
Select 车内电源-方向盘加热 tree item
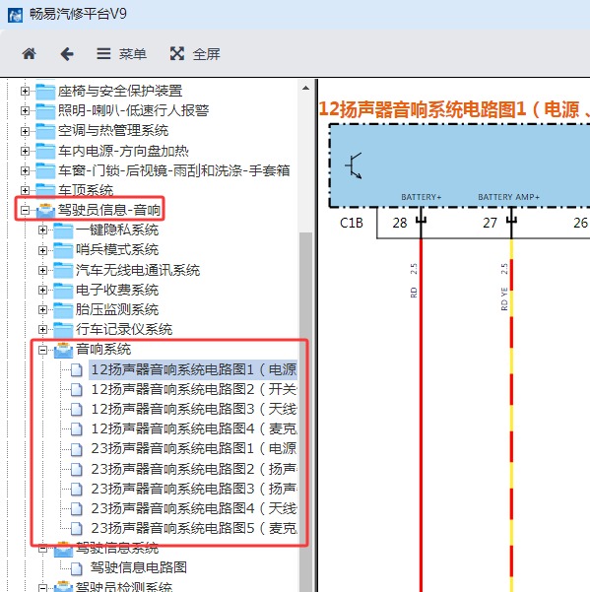(123, 151)
